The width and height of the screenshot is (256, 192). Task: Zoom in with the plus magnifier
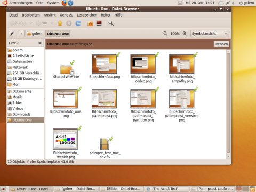(x=185, y=34)
